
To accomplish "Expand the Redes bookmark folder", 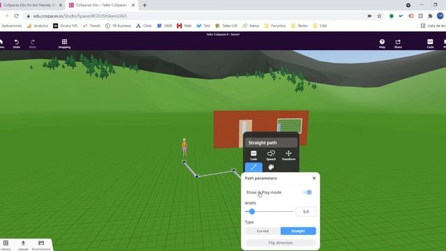I will click(300, 26).
